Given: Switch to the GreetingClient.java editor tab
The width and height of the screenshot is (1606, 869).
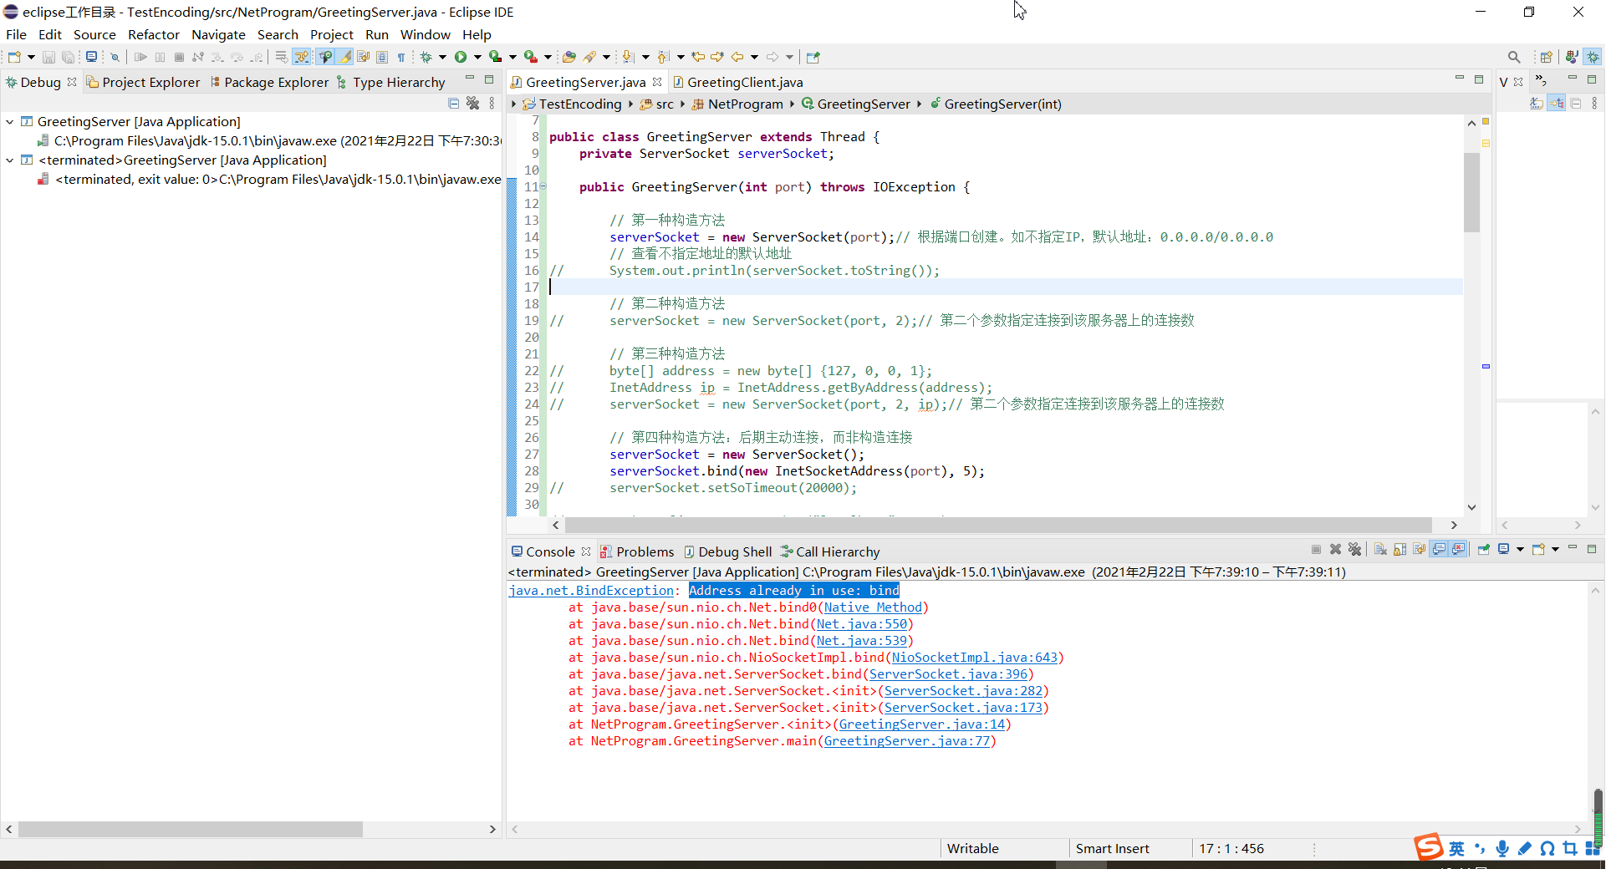Looking at the screenshot, I should (x=738, y=82).
